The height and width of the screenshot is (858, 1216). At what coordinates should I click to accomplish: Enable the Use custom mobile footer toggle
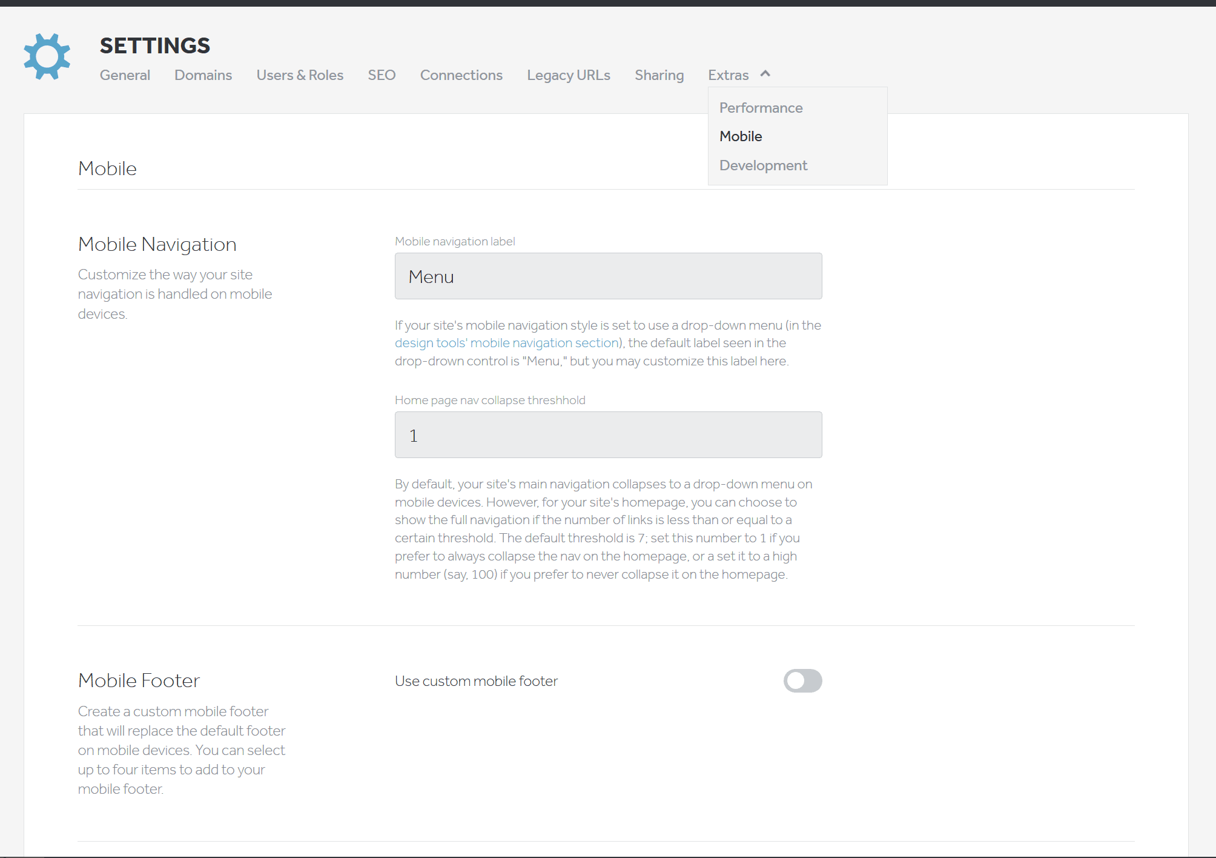(802, 680)
